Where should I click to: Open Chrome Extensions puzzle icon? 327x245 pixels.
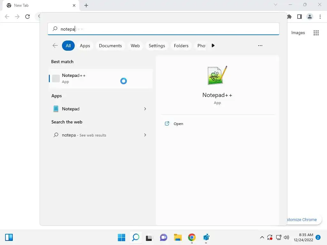(289, 17)
